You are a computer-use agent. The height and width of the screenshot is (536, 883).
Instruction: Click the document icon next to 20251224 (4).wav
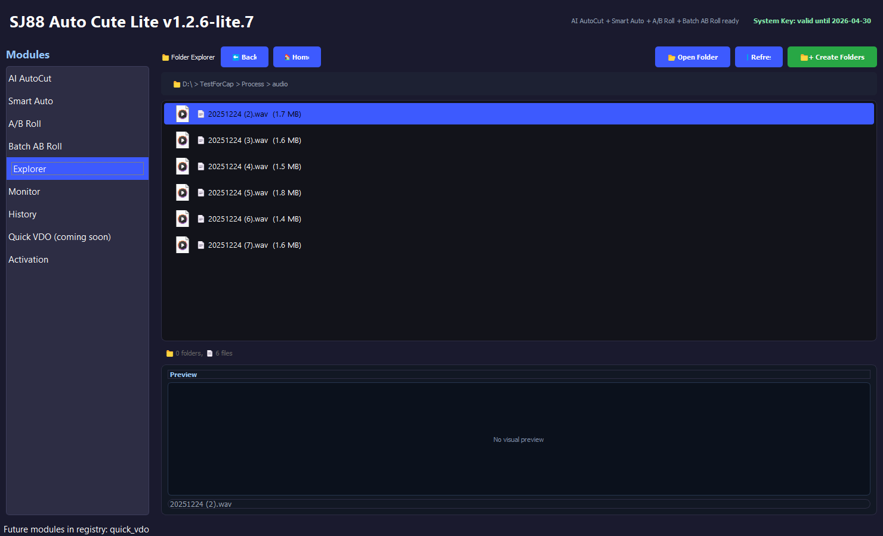tap(200, 166)
